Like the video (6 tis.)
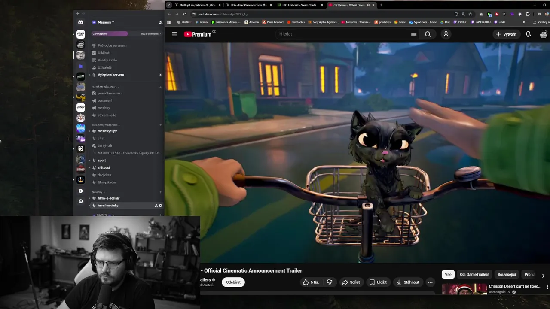This screenshot has height=309, width=550. (x=311, y=282)
